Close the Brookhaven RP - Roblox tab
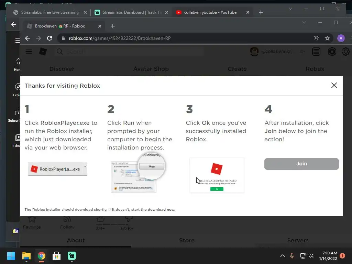 (x=100, y=26)
